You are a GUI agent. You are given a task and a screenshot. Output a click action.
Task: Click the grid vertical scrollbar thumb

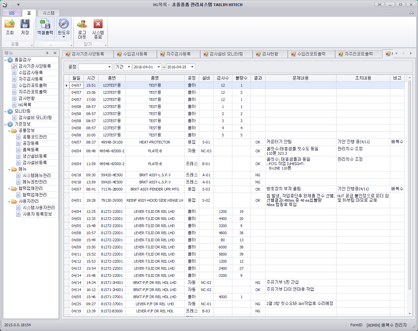tap(410, 185)
